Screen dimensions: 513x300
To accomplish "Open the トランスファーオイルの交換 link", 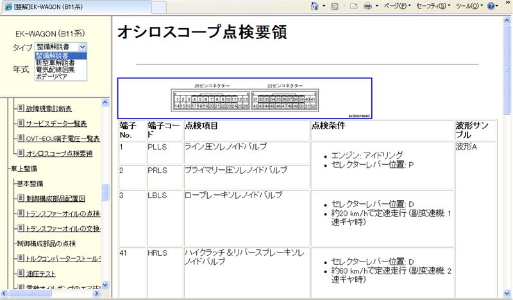I will (x=63, y=229).
